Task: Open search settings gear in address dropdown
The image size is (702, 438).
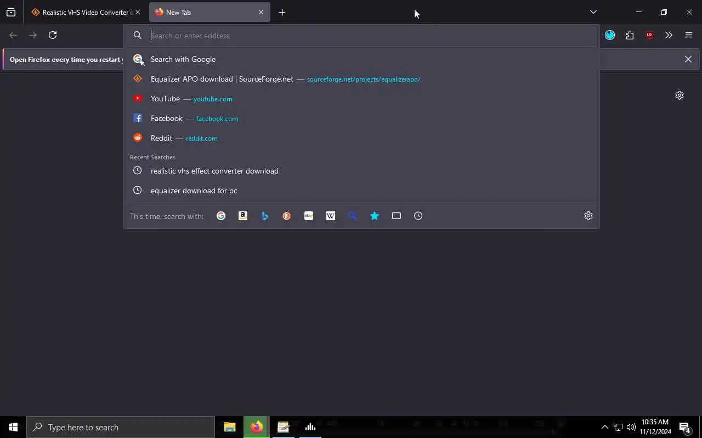Action: click(x=588, y=216)
